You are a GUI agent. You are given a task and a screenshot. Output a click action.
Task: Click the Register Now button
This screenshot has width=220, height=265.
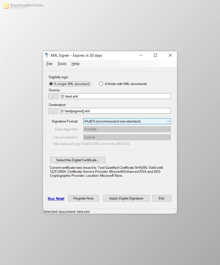pyautogui.click(x=83, y=198)
